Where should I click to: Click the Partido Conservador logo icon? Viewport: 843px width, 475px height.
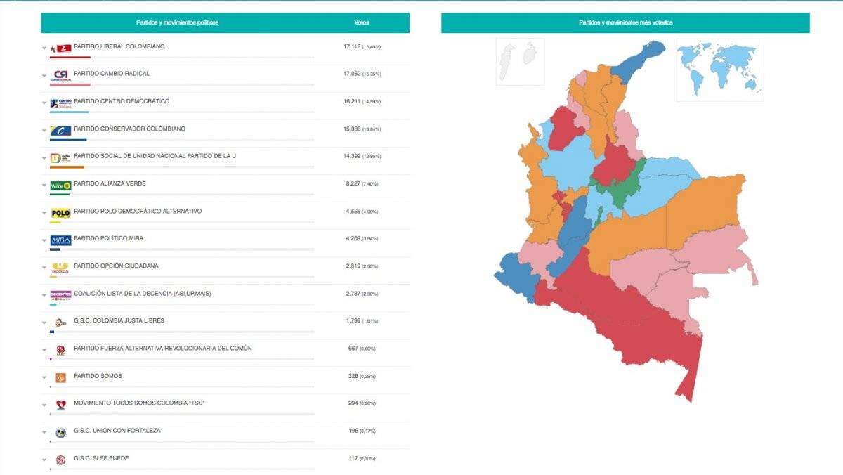[x=60, y=130]
